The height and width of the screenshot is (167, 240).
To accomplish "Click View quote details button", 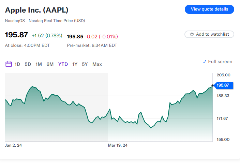I will [x=209, y=9].
